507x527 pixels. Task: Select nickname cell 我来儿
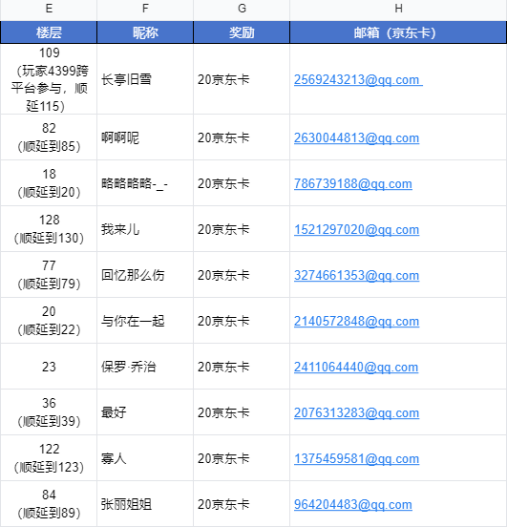145,229
